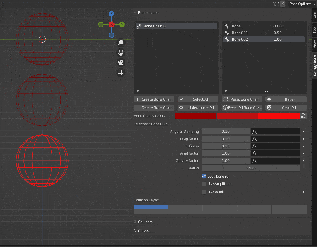The width and height of the screenshot is (317, 247).
Task: Open Drag factor falloff curve icon
Action: coord(254,139)
